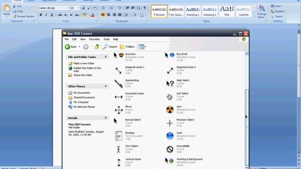Clear formatting in Word ribbon

(x=95, y=8)
